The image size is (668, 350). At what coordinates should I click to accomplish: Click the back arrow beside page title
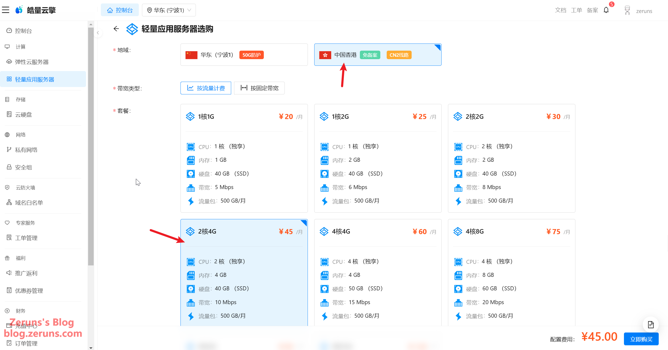pos(116,29)
